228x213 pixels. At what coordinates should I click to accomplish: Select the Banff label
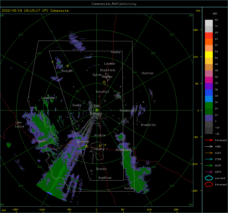tap(42, 141)
